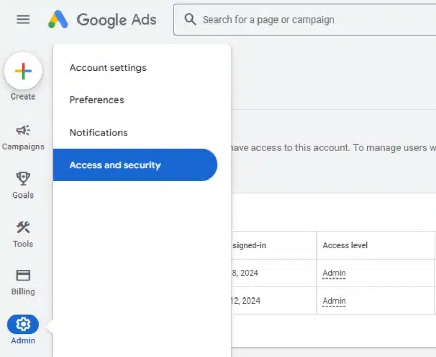The height and width of the screenshot is (357, 436).
Task: Change the first user's Admin access level
Action: click(333, 273)
